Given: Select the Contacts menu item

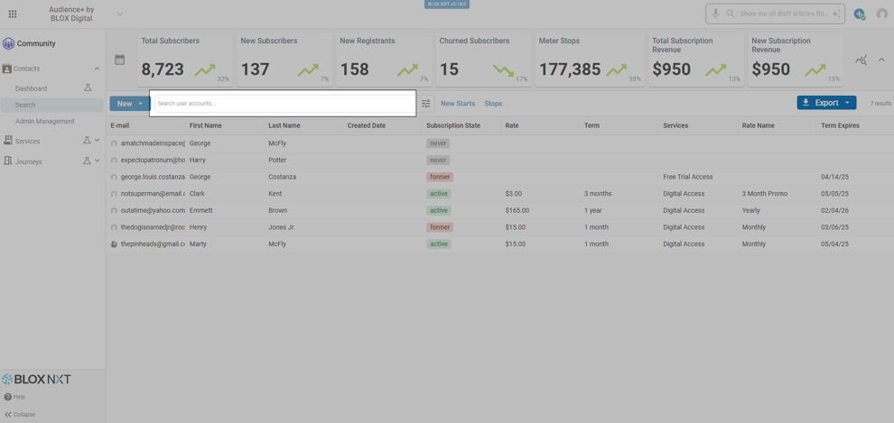Looking at the screenshot, I should point(27,69).
